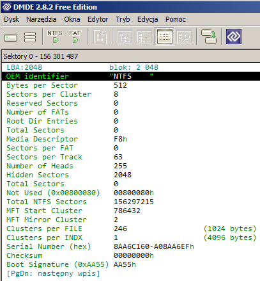Image resolution: width=260 pixels, height=281 pixels.
Task: Click the Clusters per INDX label
Action: [44, 237]
